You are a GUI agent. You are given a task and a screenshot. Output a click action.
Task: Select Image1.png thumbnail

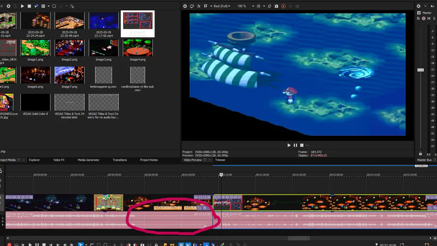35,48
